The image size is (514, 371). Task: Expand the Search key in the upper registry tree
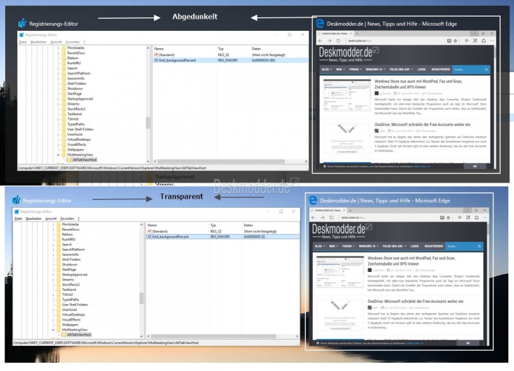[58, 68]
